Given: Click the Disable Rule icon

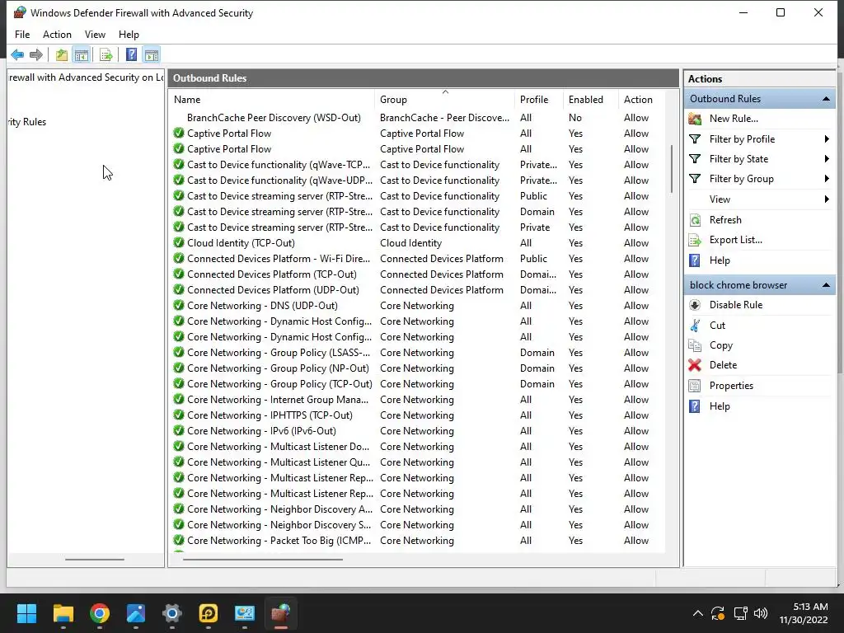Looking at the screenshot, I should coord(695,305).
